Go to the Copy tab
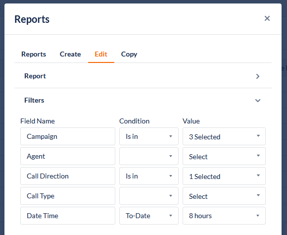This screenshot has width=287, height=235. 129,55
